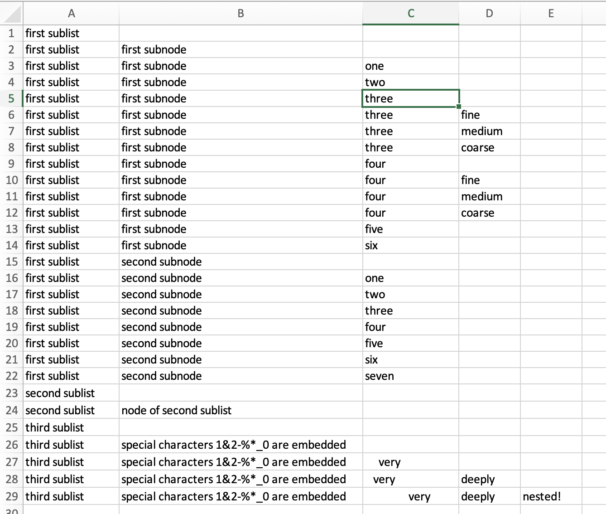The image size is (606, 514).
Task: Click cell A25 'third sublist'
Action: (71, 427)
